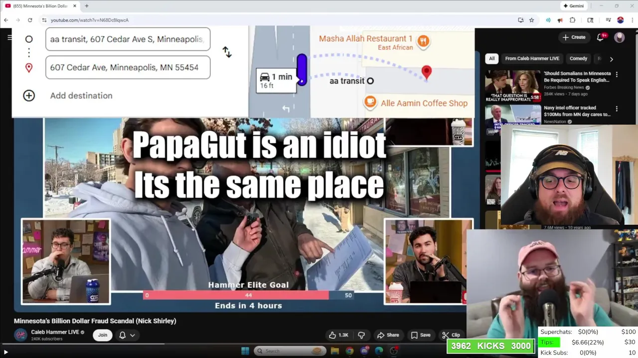Open a new browser tab
This screenshot has height=358, width=638.
pos(87,6)
